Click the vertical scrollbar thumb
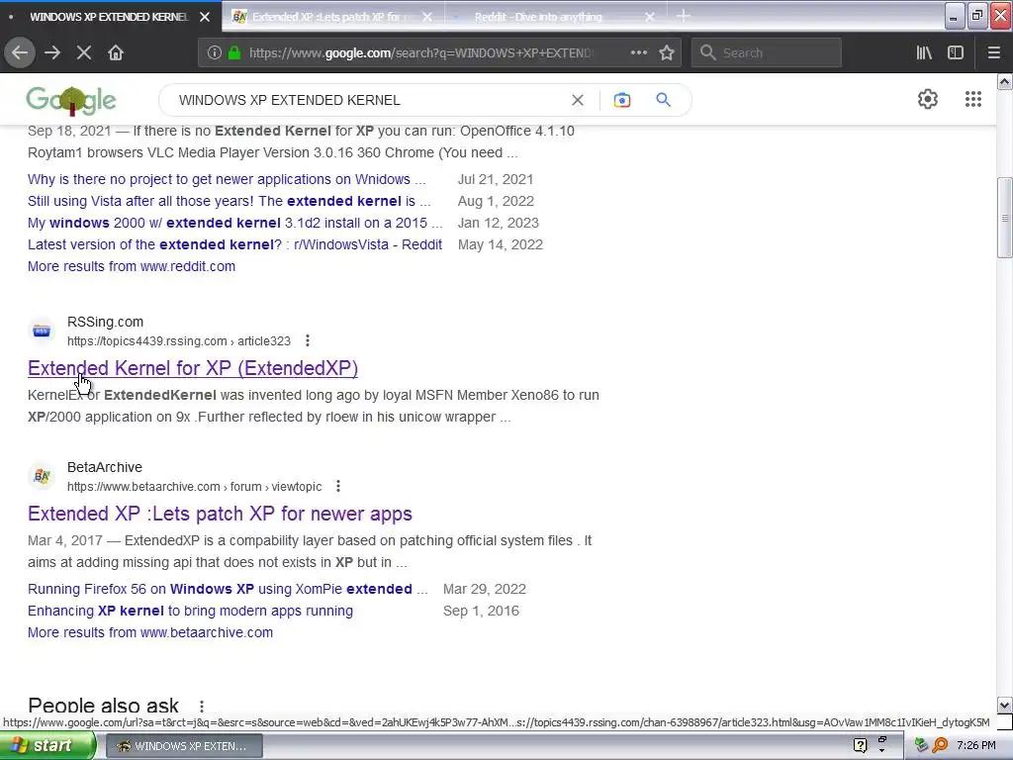The width and height of the screenshot is (1013, 760). 1005,218
